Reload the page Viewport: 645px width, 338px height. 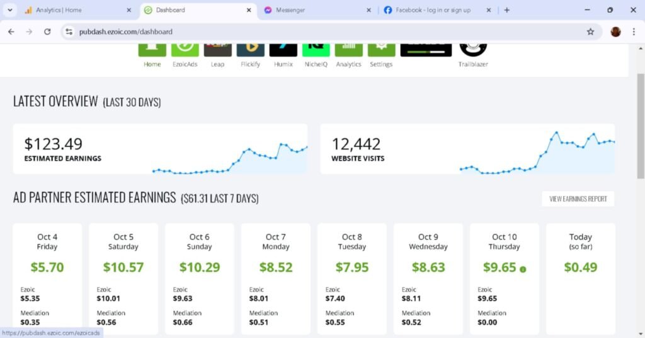pos(47,31)
